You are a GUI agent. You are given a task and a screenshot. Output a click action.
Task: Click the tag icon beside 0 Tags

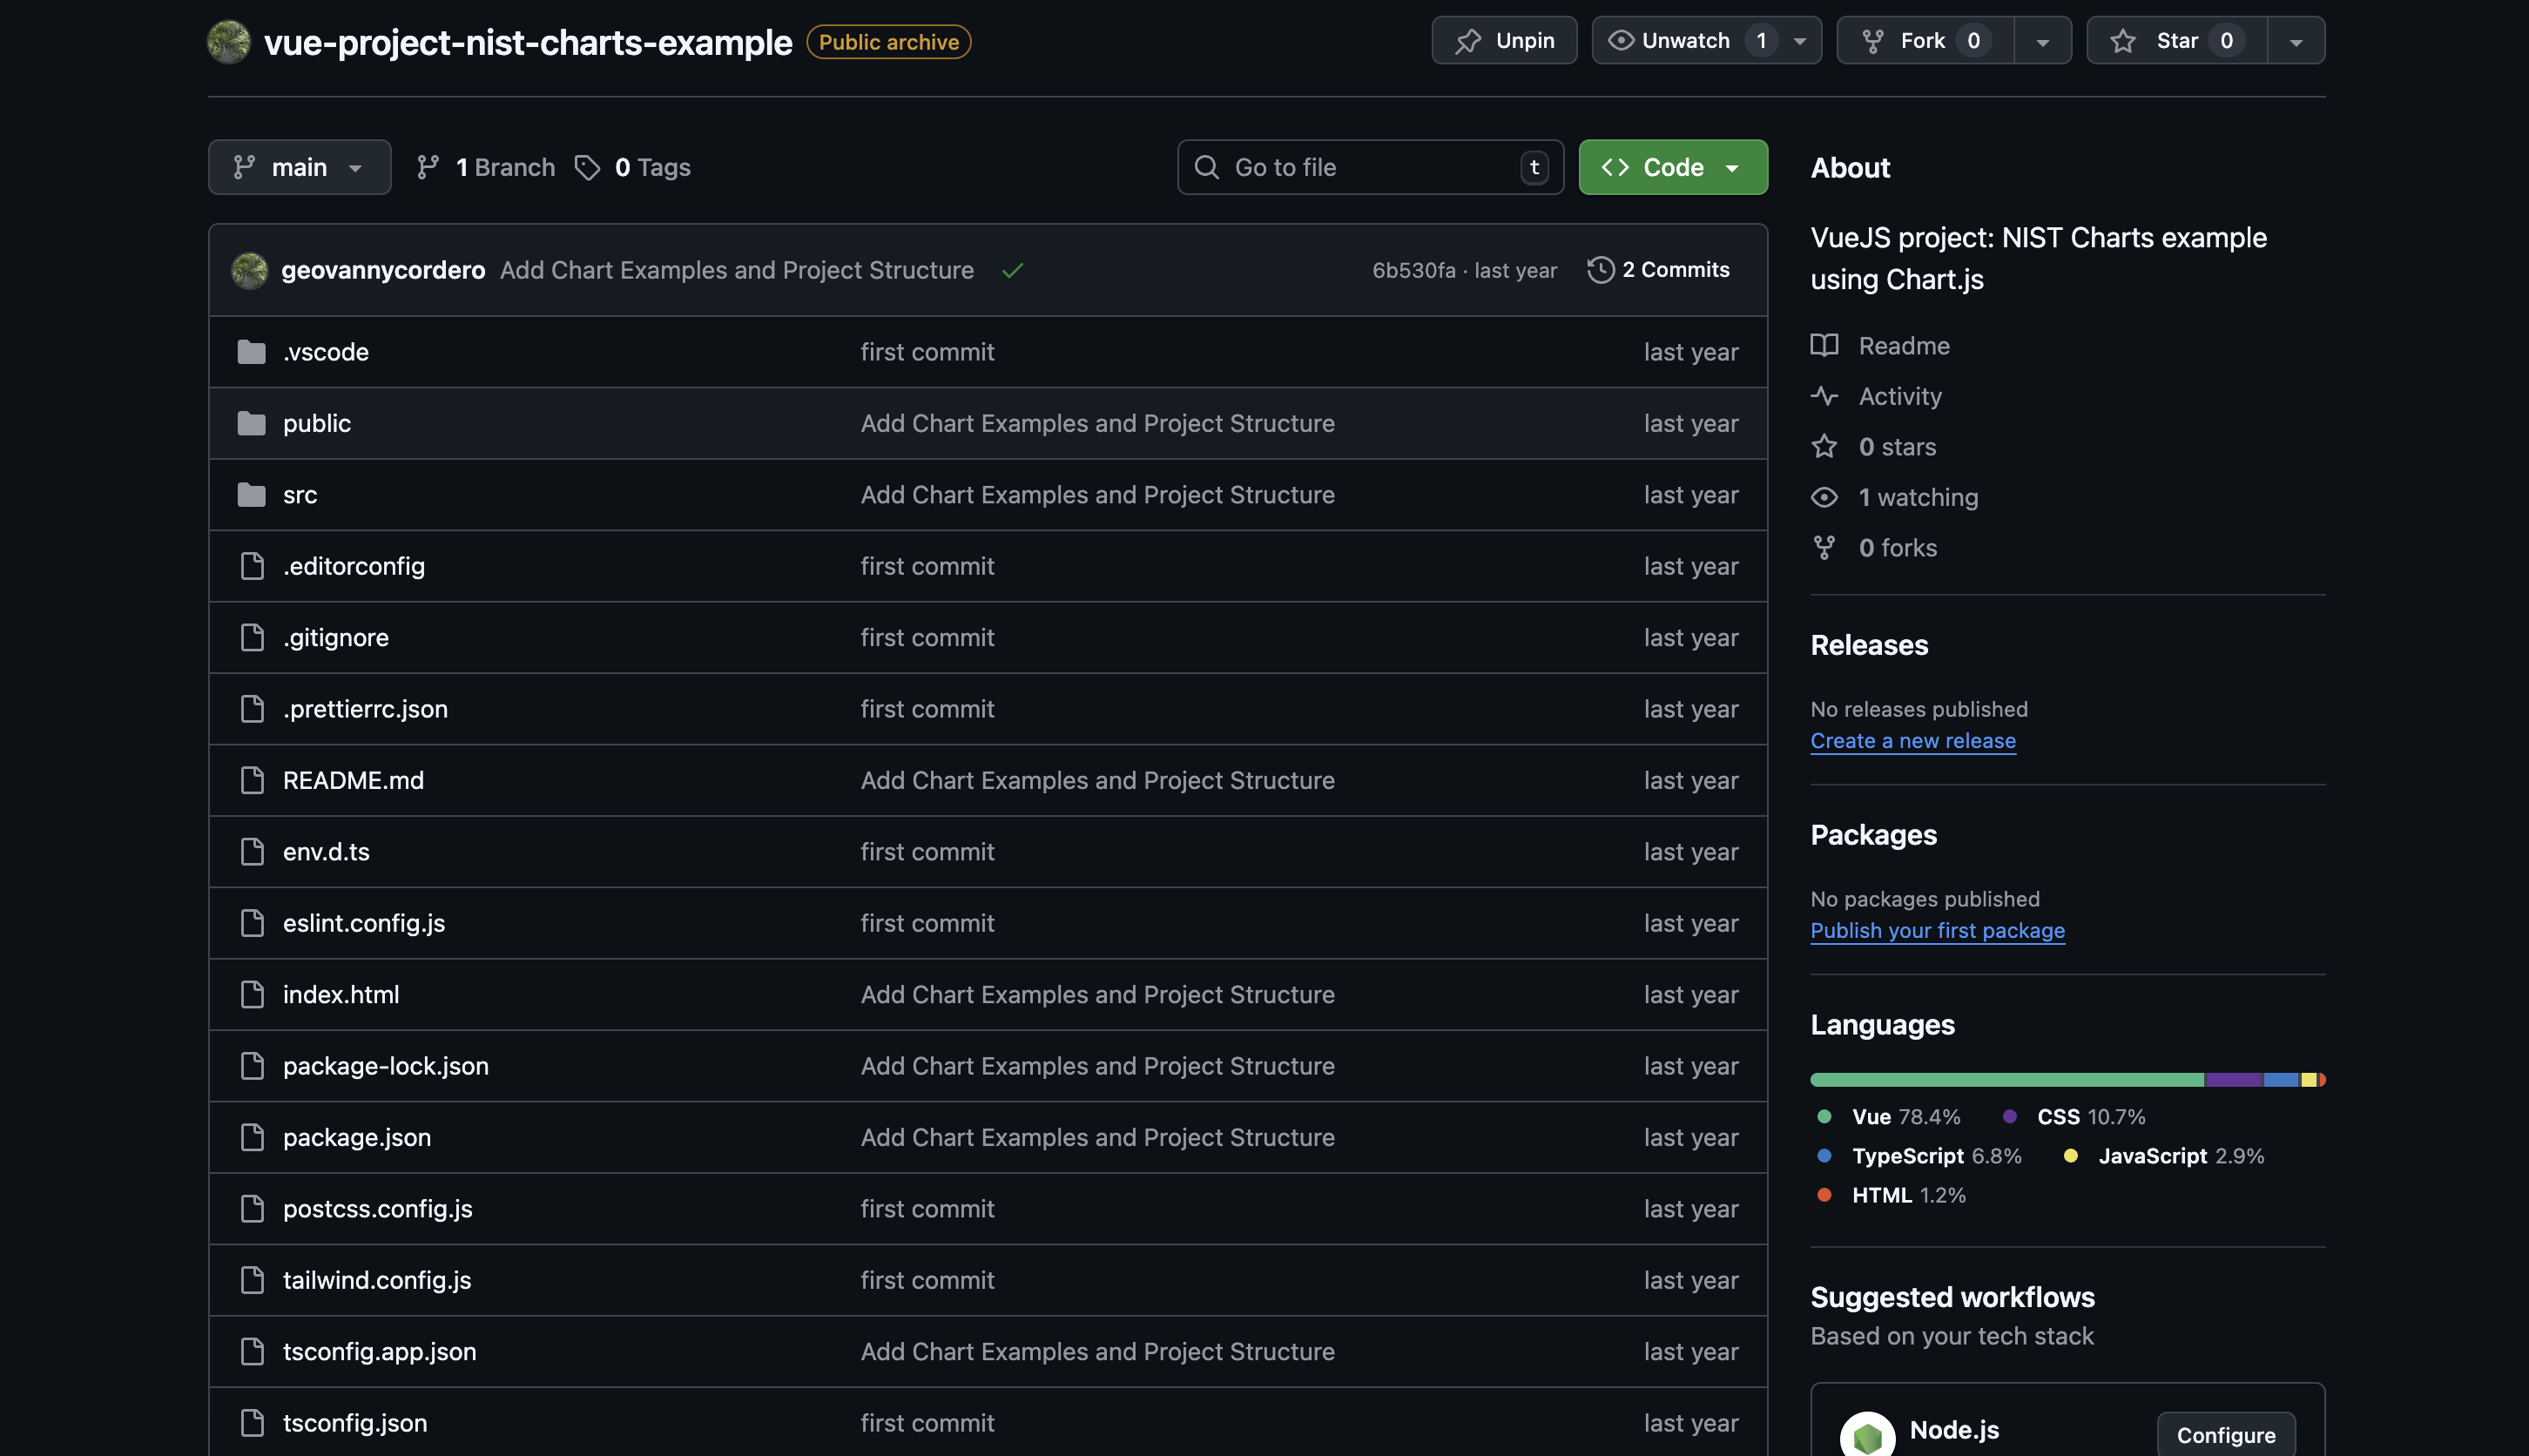587,167
